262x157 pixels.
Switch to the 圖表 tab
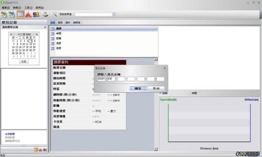(60, 22)
